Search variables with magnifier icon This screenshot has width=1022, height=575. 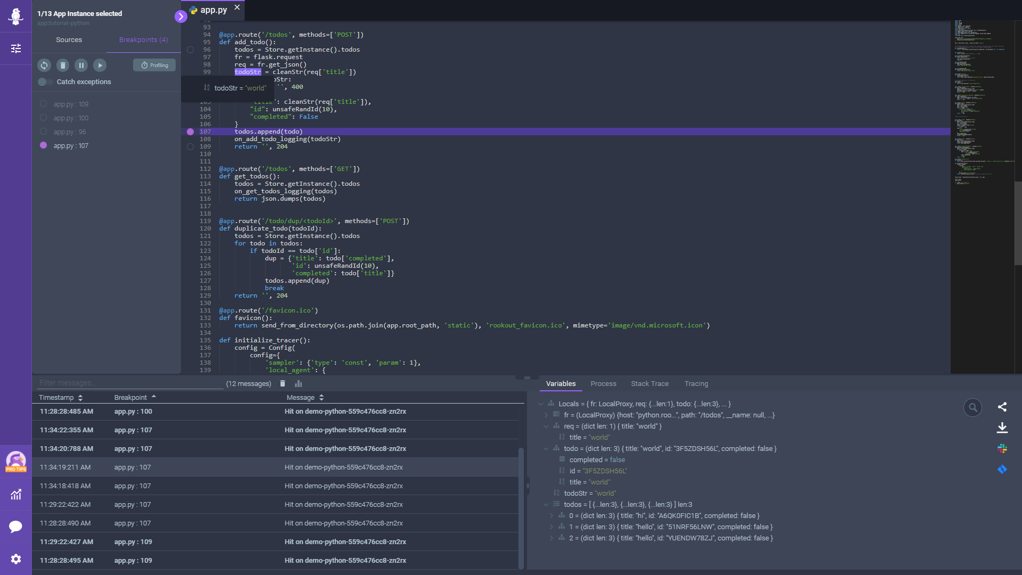(972, 408)
